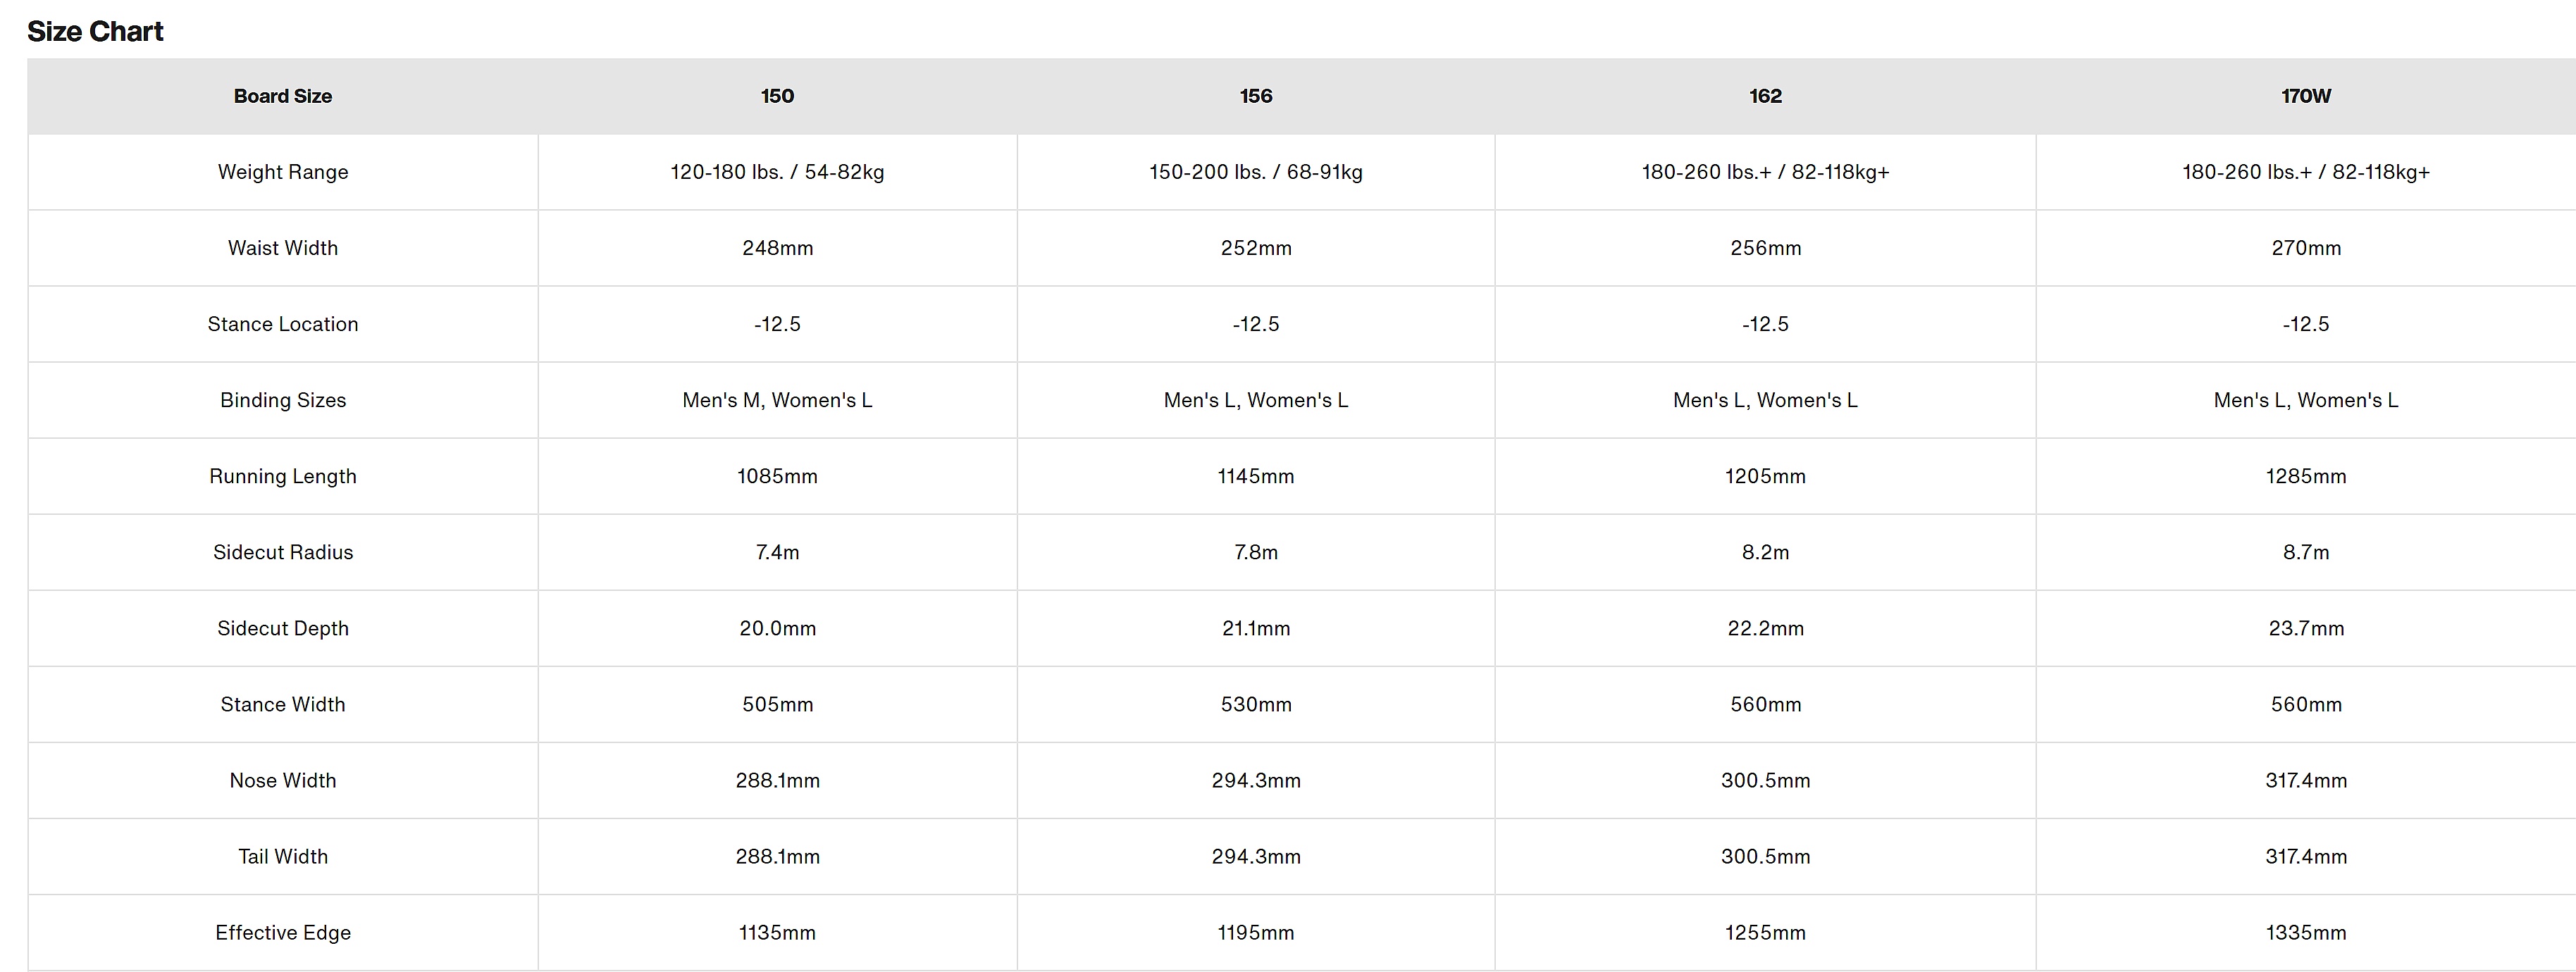Select the 156 board size column header

pos(1256,96)
